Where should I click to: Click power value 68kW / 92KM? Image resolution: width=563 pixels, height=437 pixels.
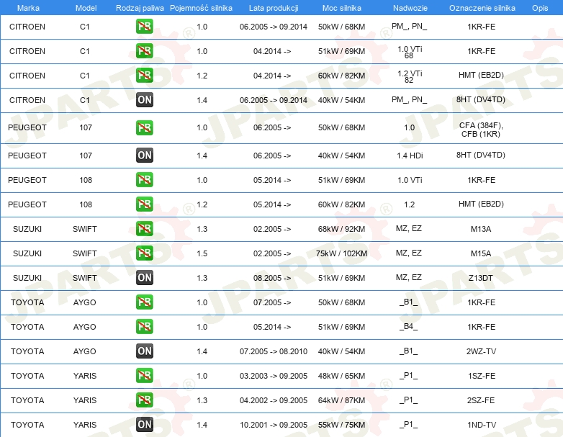[341, 229]
